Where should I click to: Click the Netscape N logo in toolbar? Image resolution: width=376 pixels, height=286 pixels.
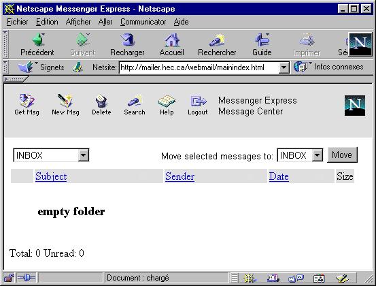tap(360, 44)
